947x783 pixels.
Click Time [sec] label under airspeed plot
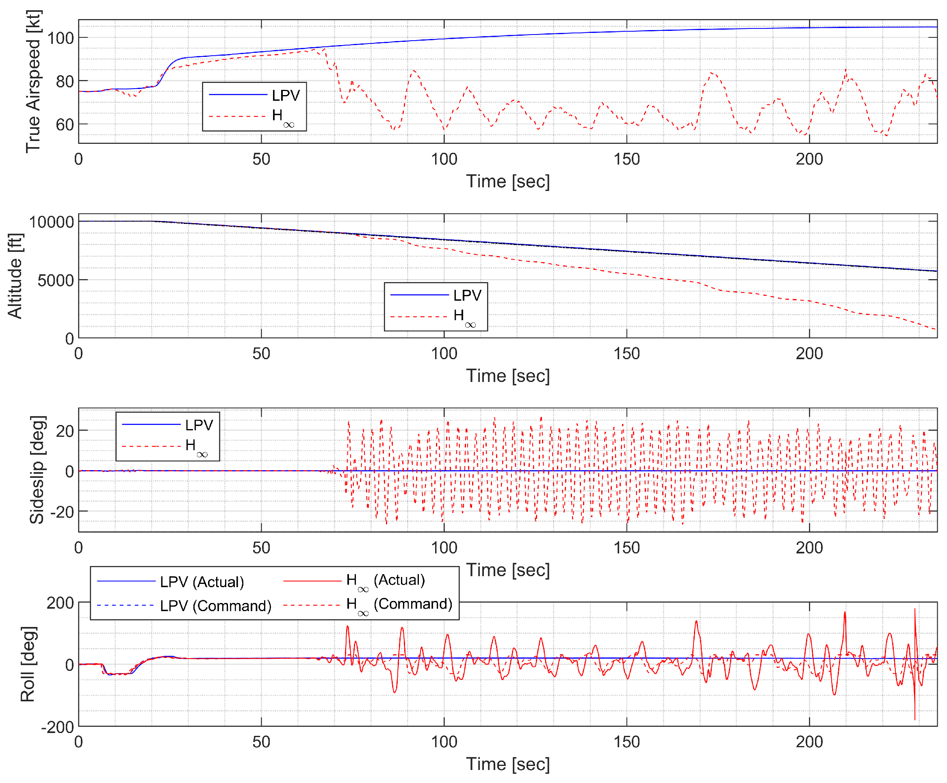508,181
